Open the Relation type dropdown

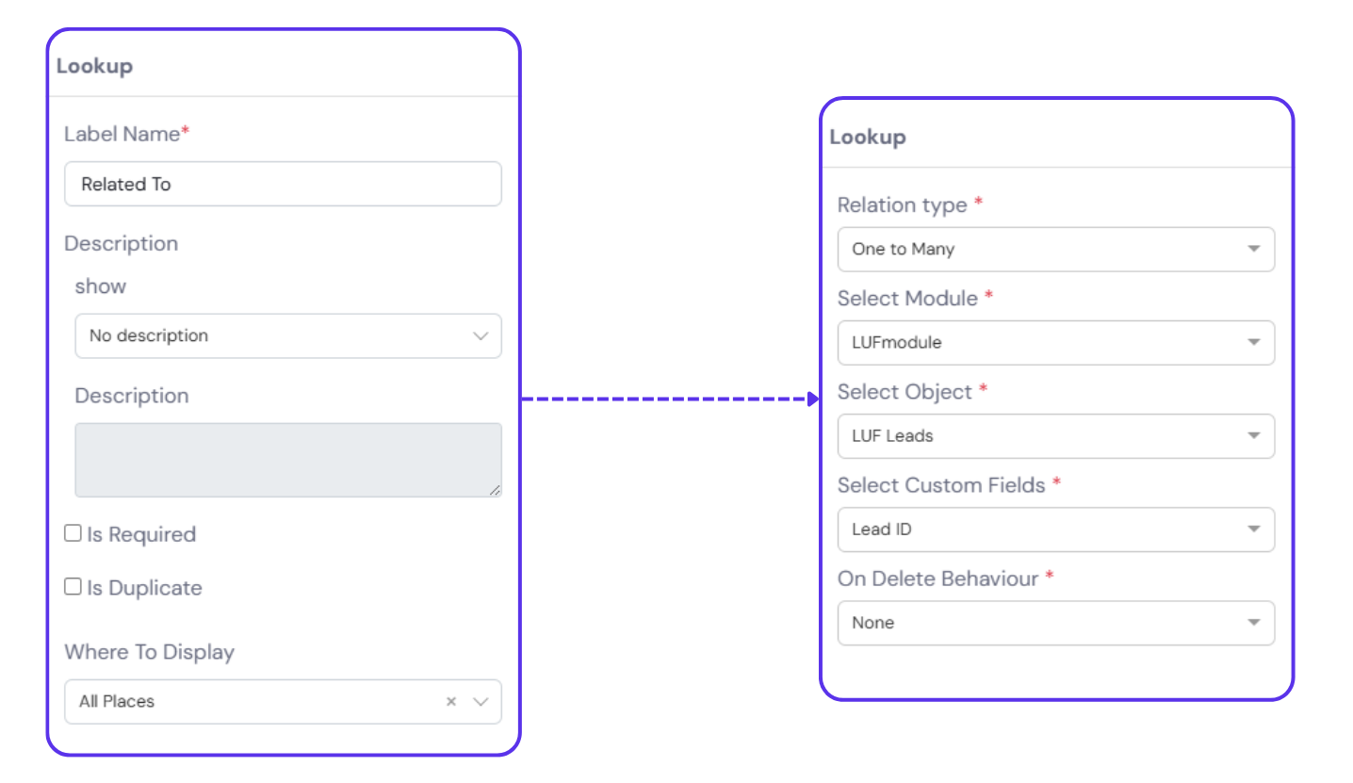pyautogui.click(x=1055, y=250)
